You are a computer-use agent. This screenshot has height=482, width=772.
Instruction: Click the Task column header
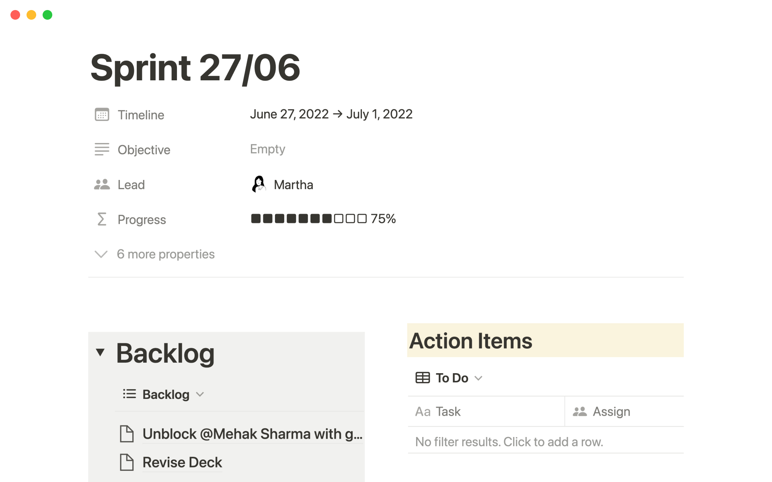448,412
